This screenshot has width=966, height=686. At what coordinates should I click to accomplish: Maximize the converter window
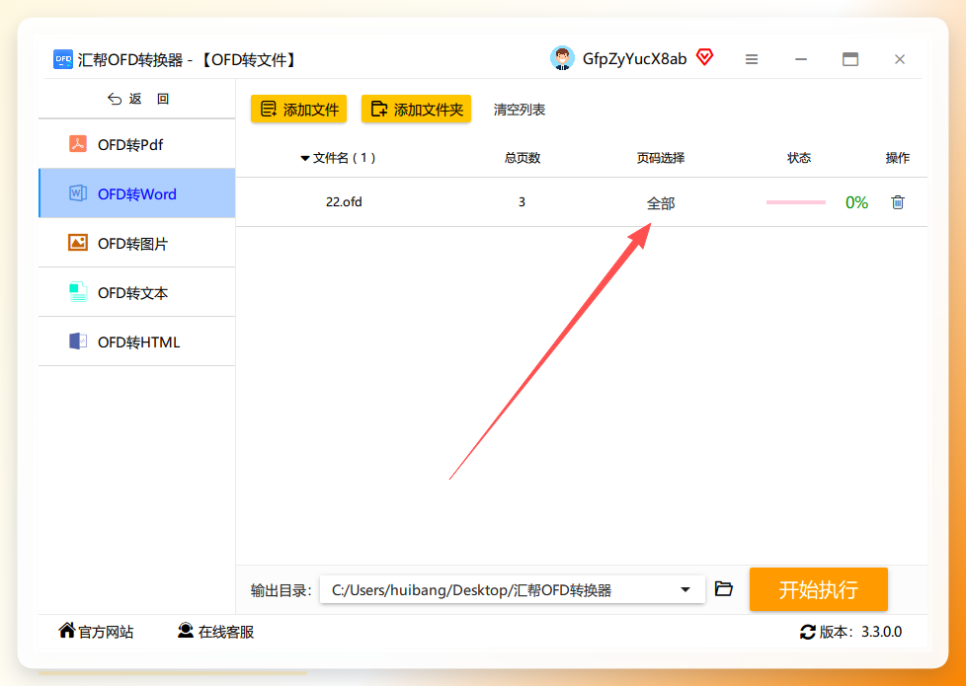[850, 59]
